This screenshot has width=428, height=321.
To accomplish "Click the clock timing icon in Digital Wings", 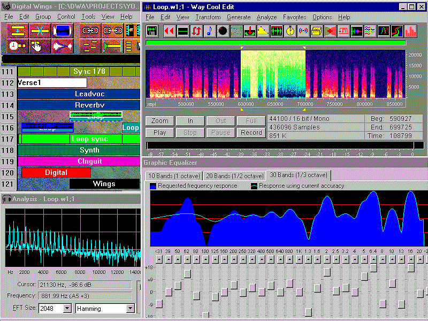I will 18,46.
